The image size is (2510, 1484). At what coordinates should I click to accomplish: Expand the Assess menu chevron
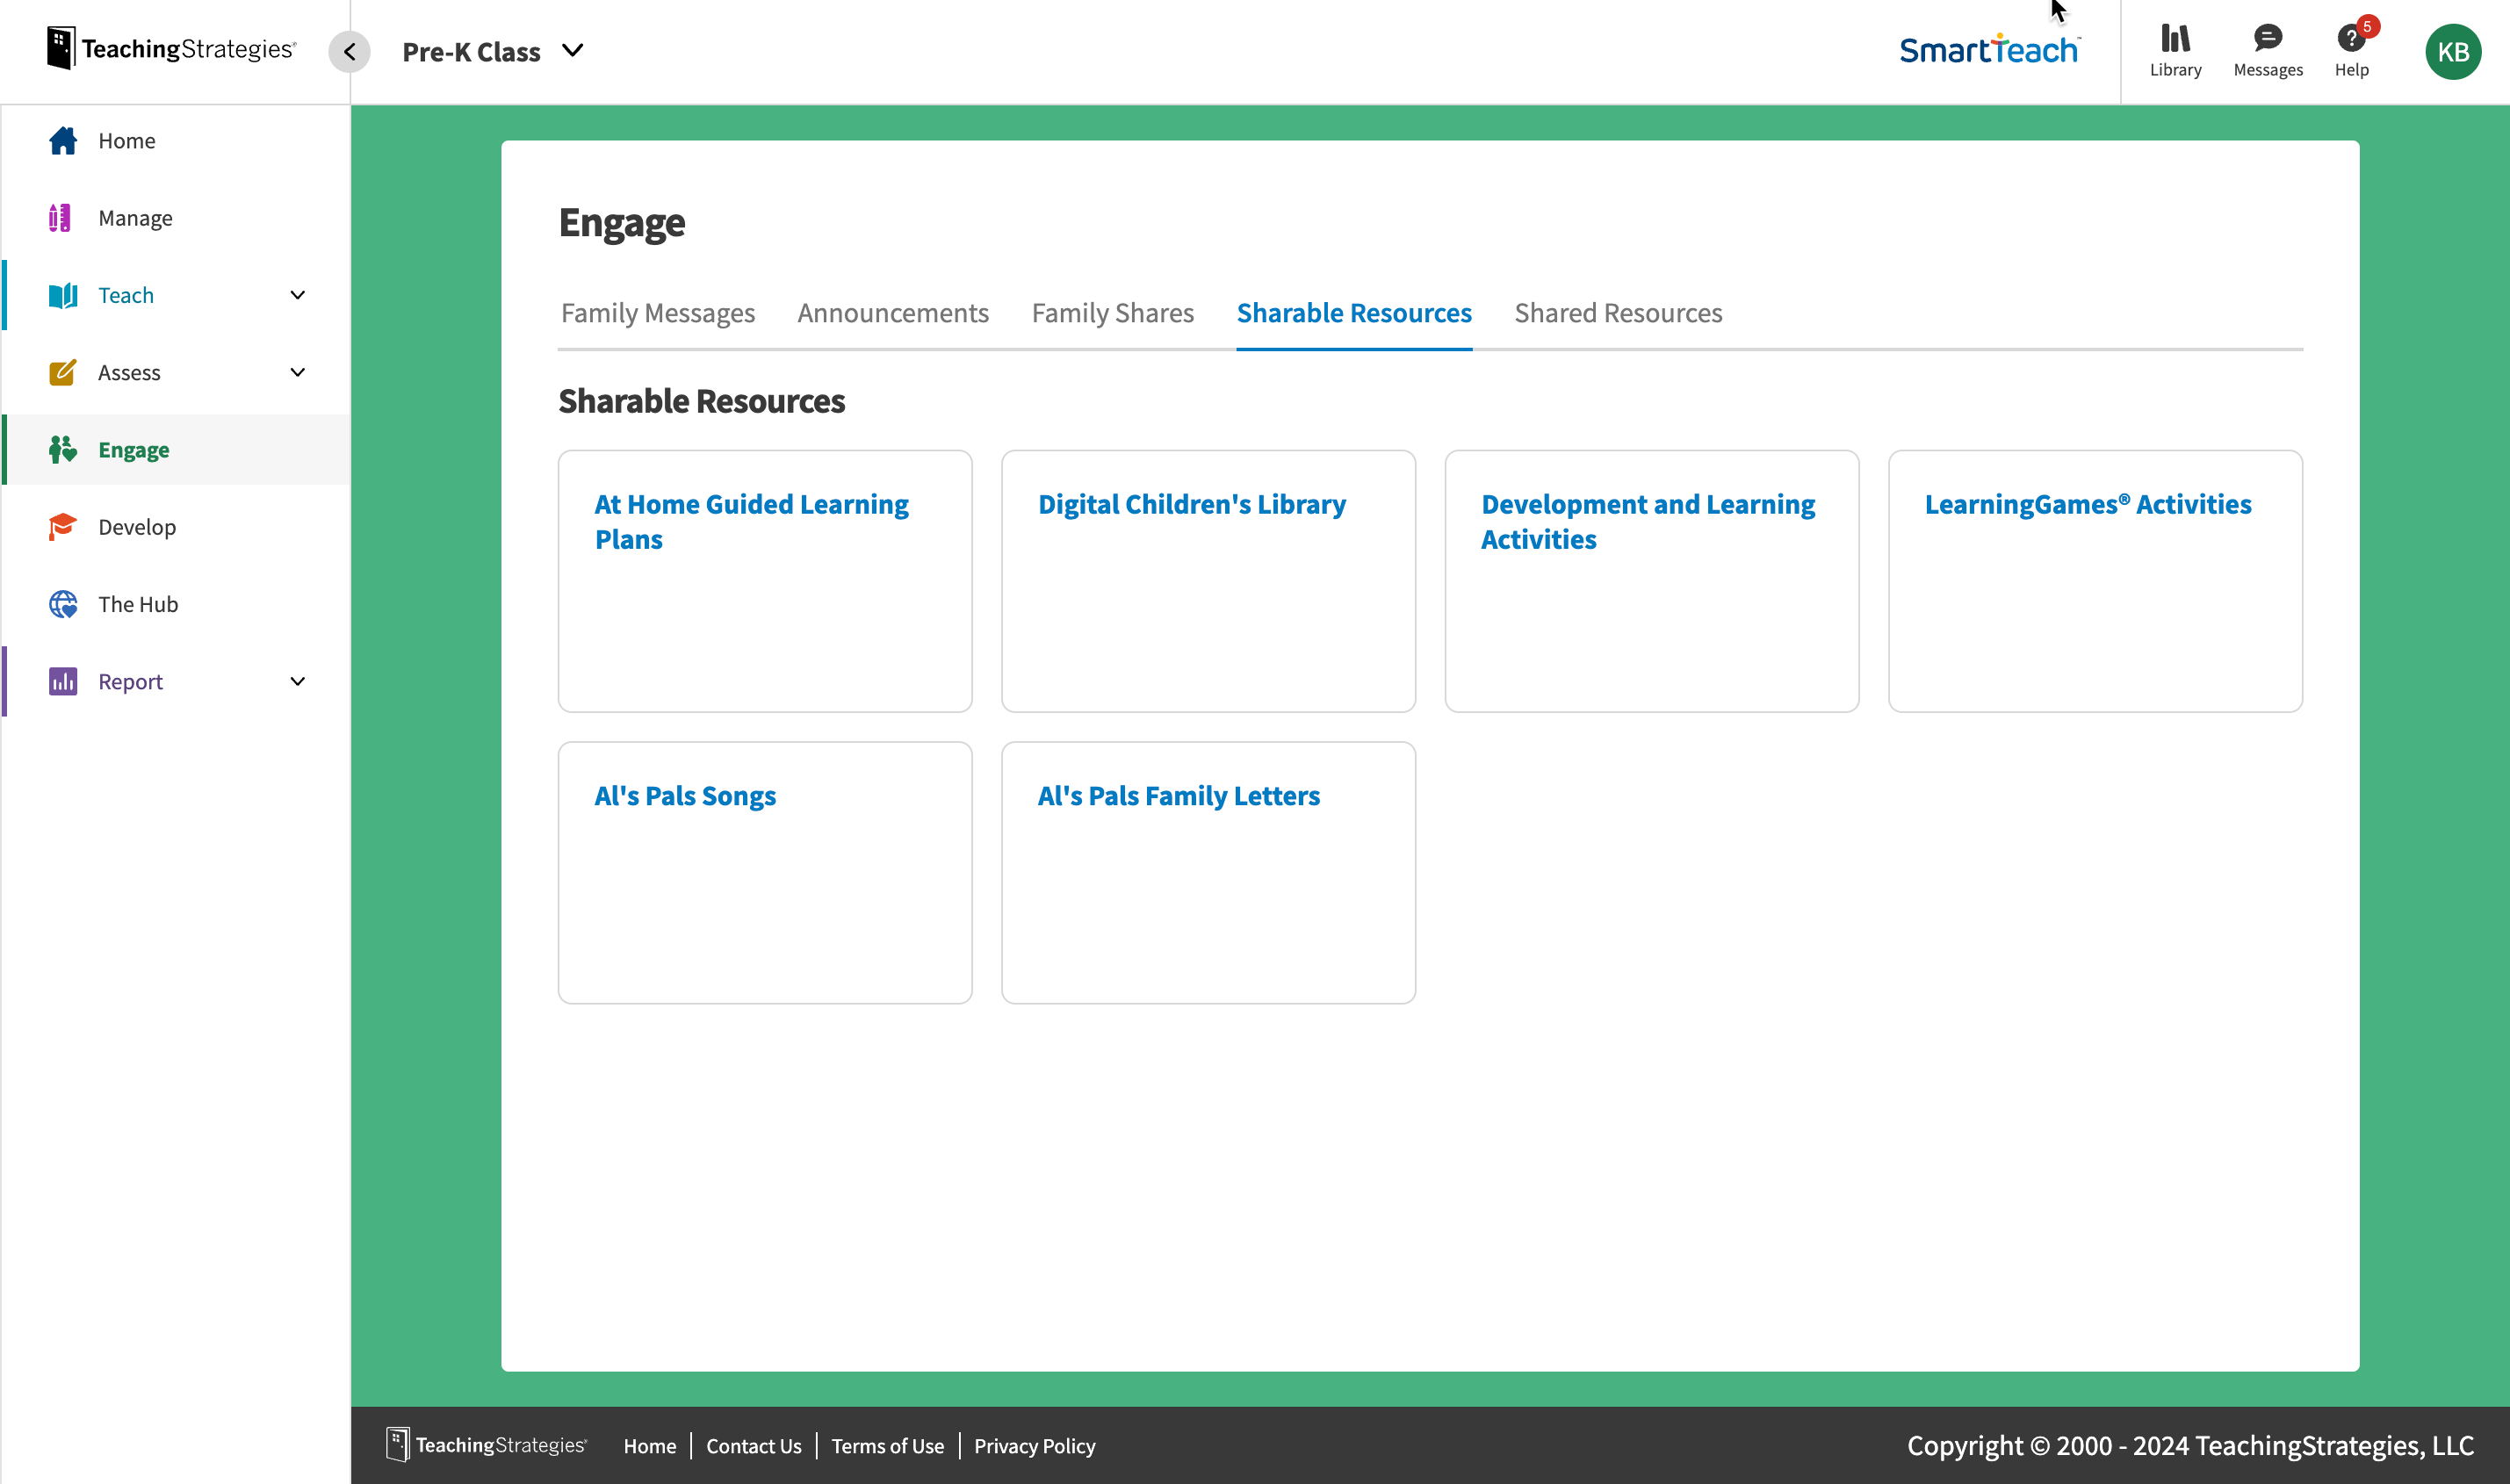tap(297, 371)
